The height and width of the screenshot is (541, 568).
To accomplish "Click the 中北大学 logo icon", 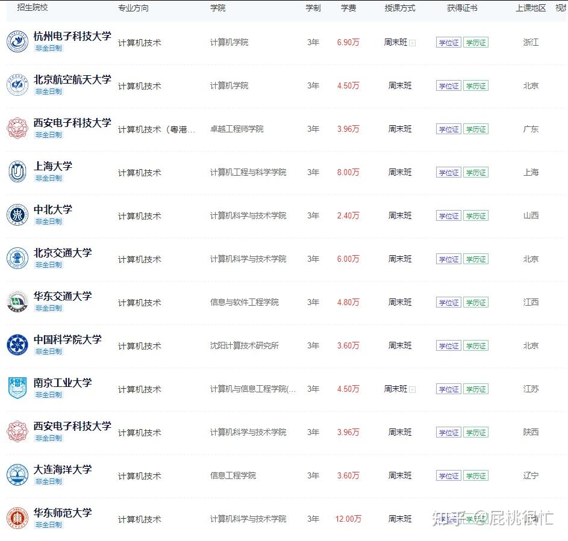I will (x=17, y=215).
